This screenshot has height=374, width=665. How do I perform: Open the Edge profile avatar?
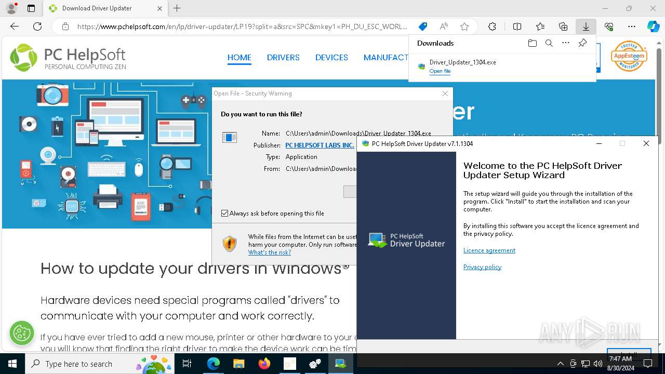tap(11, 8)
